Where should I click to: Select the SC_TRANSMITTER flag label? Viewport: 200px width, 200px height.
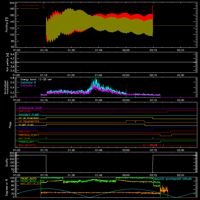[29, 121]
